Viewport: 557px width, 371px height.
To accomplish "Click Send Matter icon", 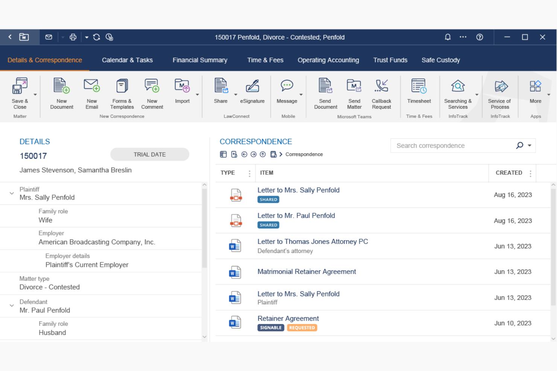I will [354, 86].
